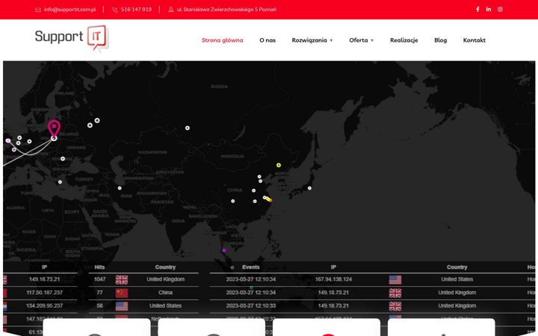Click the phone number 516 147 919
Viewport: 538px width, 336px height.
[136, 10]
